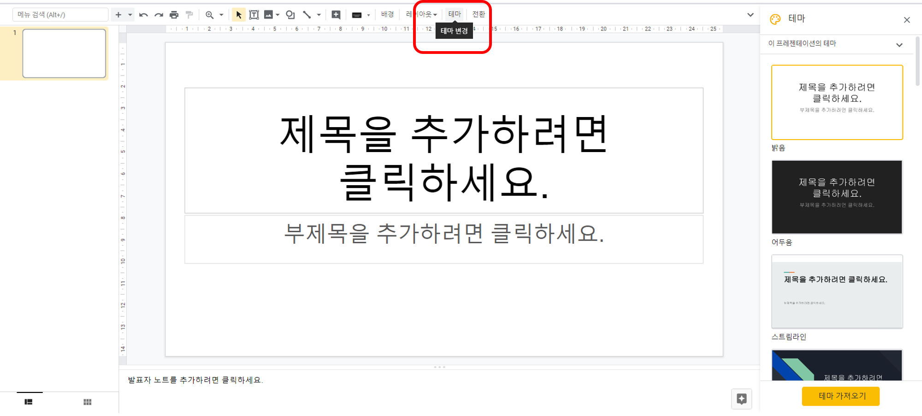Viewport: 922px width, 416px height.
Task: Select the 스트림라인 theme thumbnail
Action: click(837, 292)
